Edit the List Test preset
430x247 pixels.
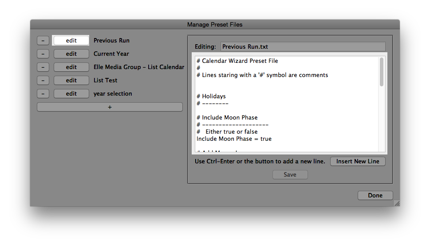pos(71,80)
